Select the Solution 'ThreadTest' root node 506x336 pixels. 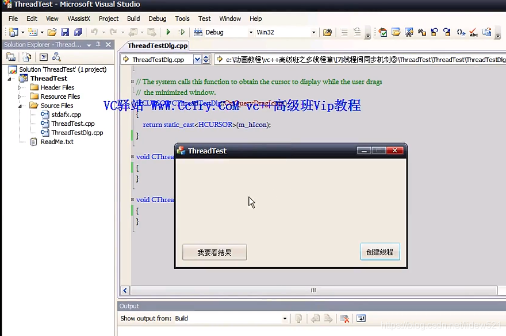click(x=63, y=69)
